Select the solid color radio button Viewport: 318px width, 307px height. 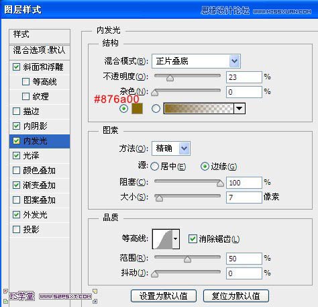point(123,109)
